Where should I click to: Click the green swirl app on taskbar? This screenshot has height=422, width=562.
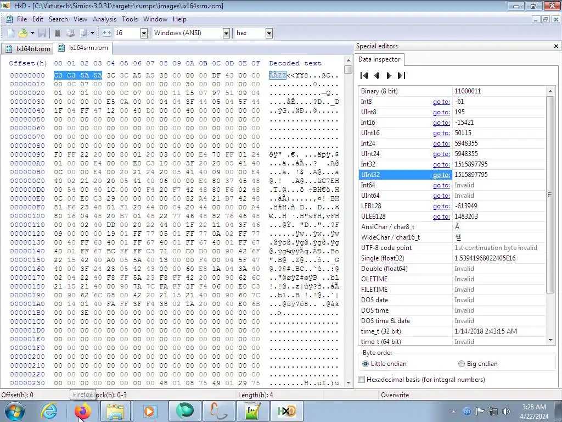(x=184, y=411)
